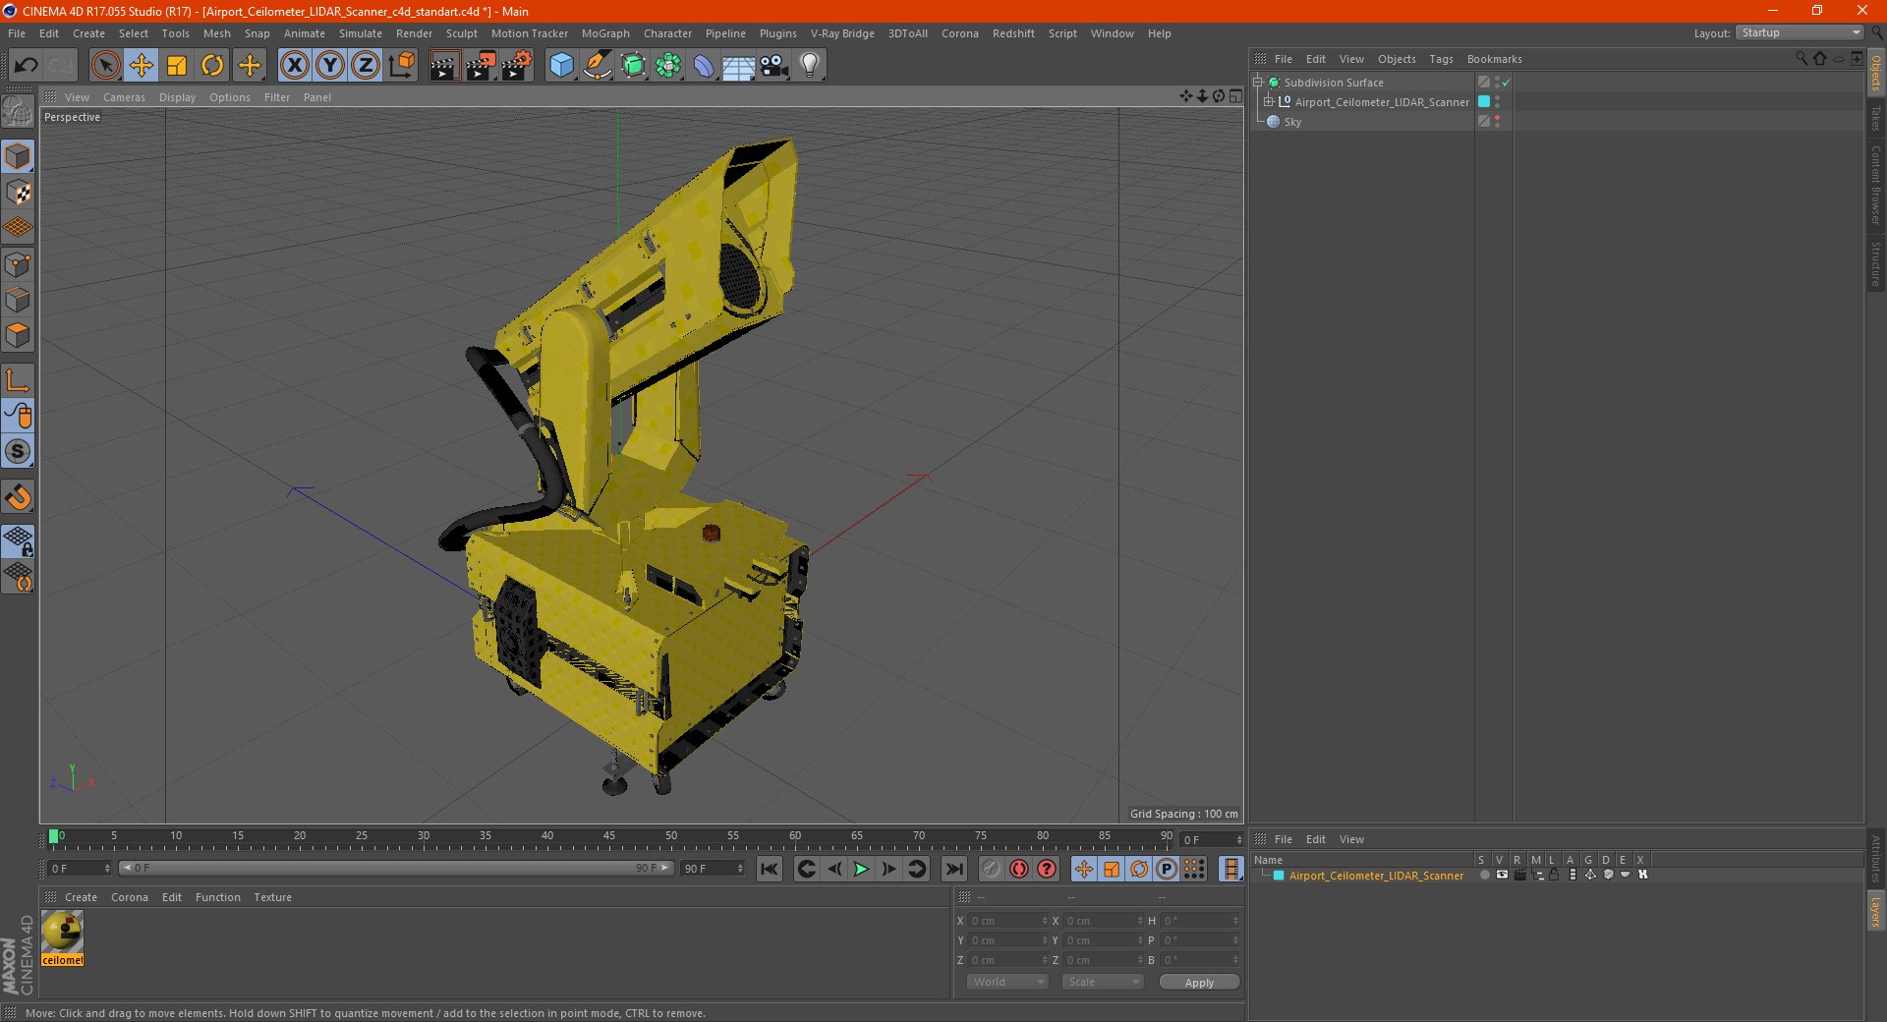Toggle Subdivision Surface green enable checkmark
This screenshot has height=1022, width=1887.
point(1506,83)
